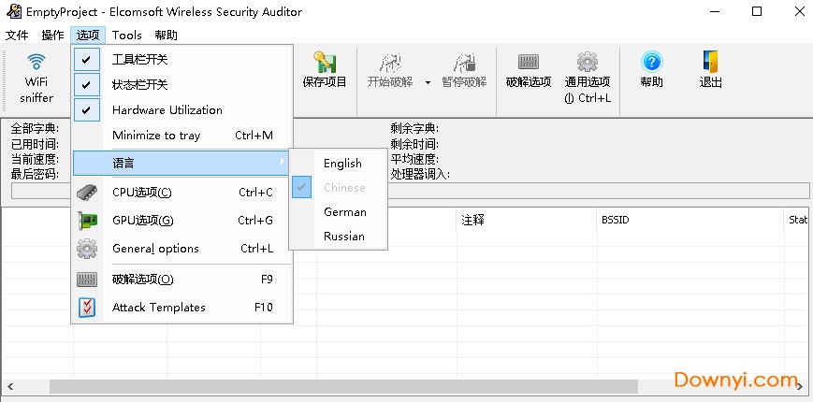Open the WiFi sniffer tool

[36, 78]
